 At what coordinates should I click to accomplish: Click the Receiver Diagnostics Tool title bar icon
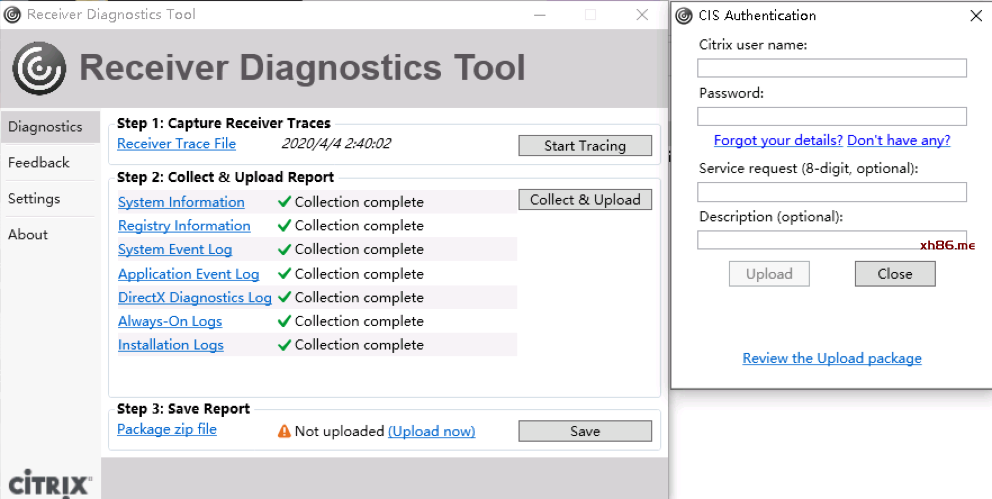[x=12, y=15]
